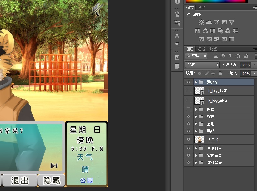Click the Curves adjustment icon

[216, 23]
